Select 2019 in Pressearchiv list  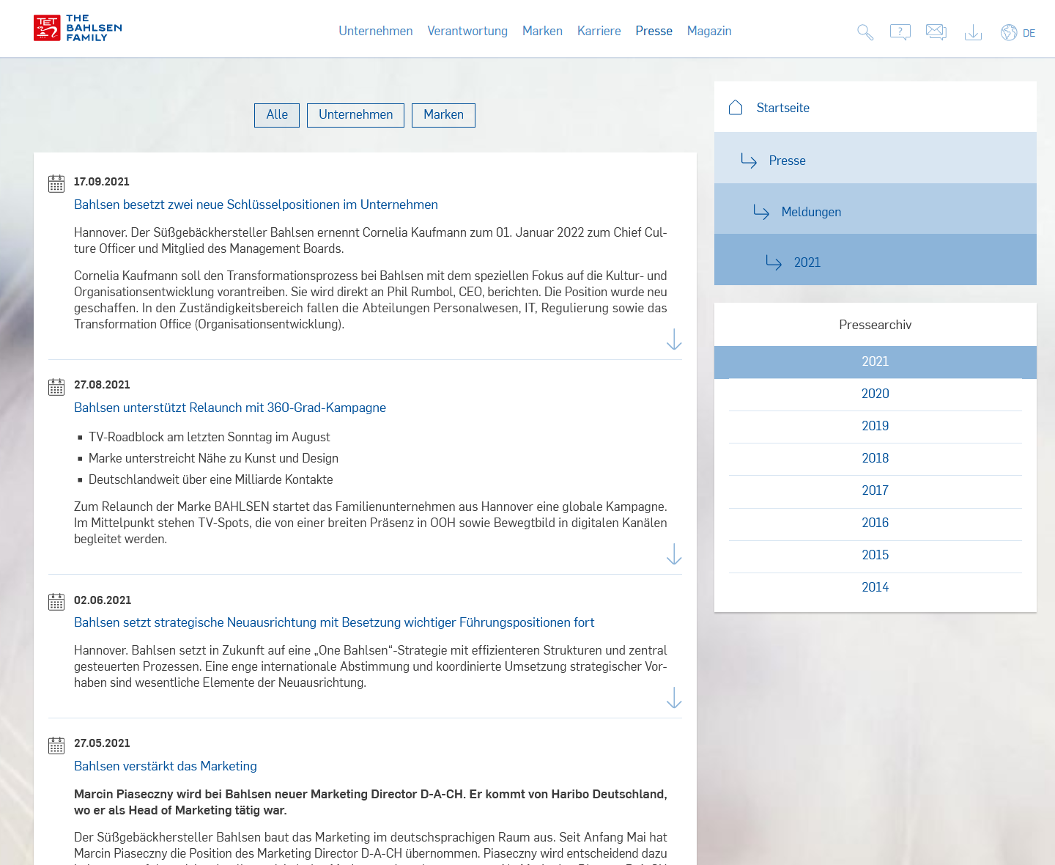point(876,427)
